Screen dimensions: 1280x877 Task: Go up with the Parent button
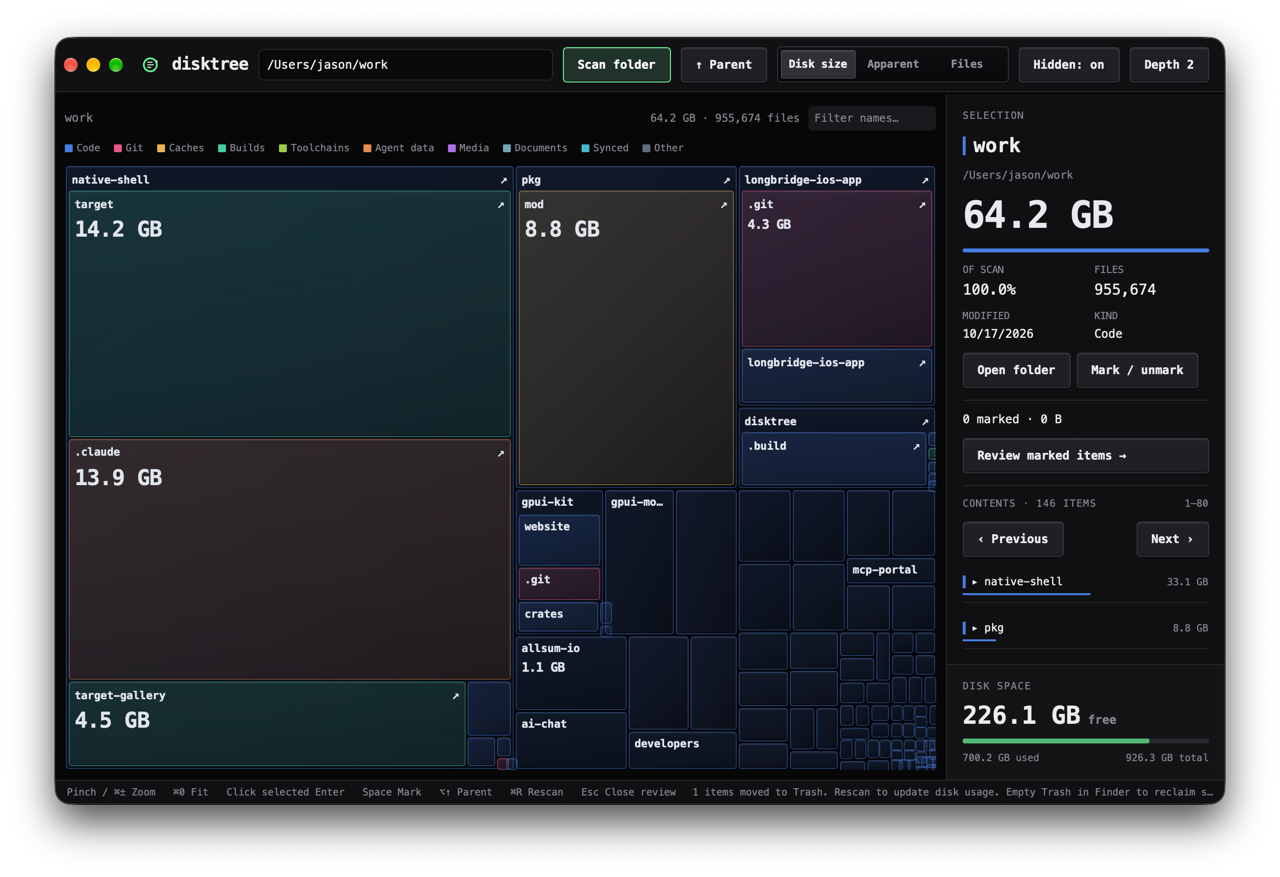[723, 64]
